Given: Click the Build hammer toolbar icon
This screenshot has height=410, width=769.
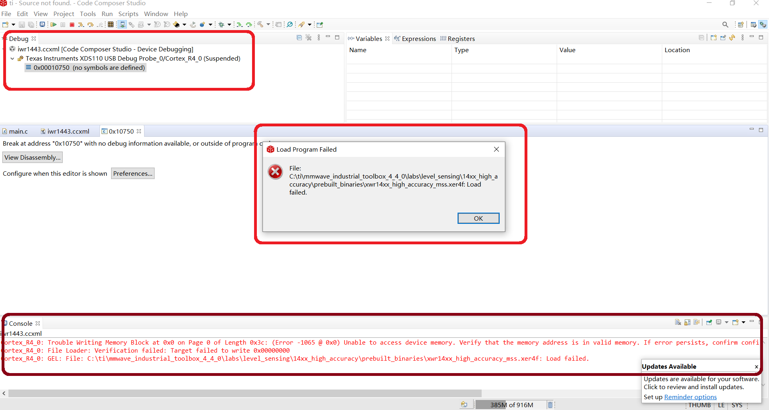Looking at the screenshot, I should point(260,24).
